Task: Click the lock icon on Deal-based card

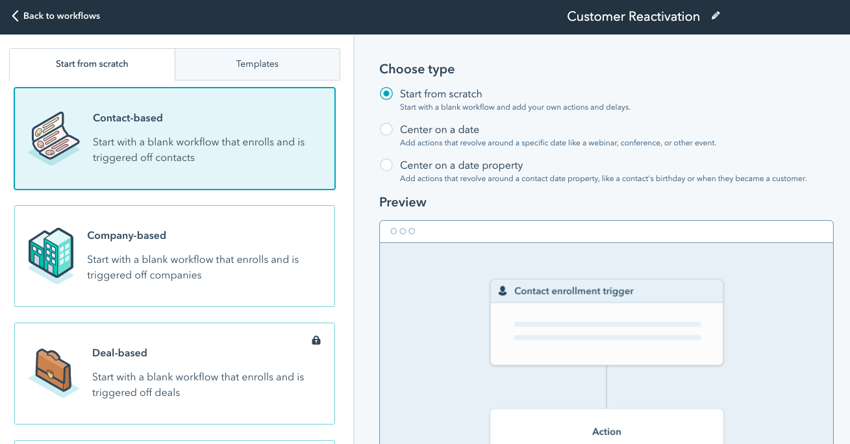Action: 316,340
